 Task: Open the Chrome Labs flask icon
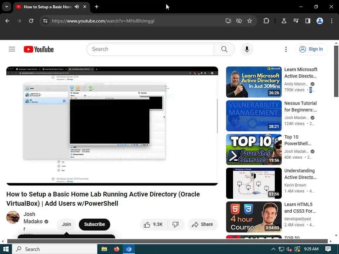tap(284, 21)
